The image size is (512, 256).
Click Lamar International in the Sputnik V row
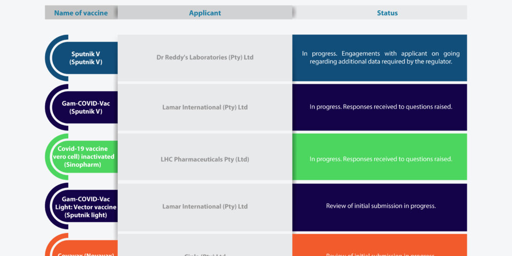click(x=205, y=108)
